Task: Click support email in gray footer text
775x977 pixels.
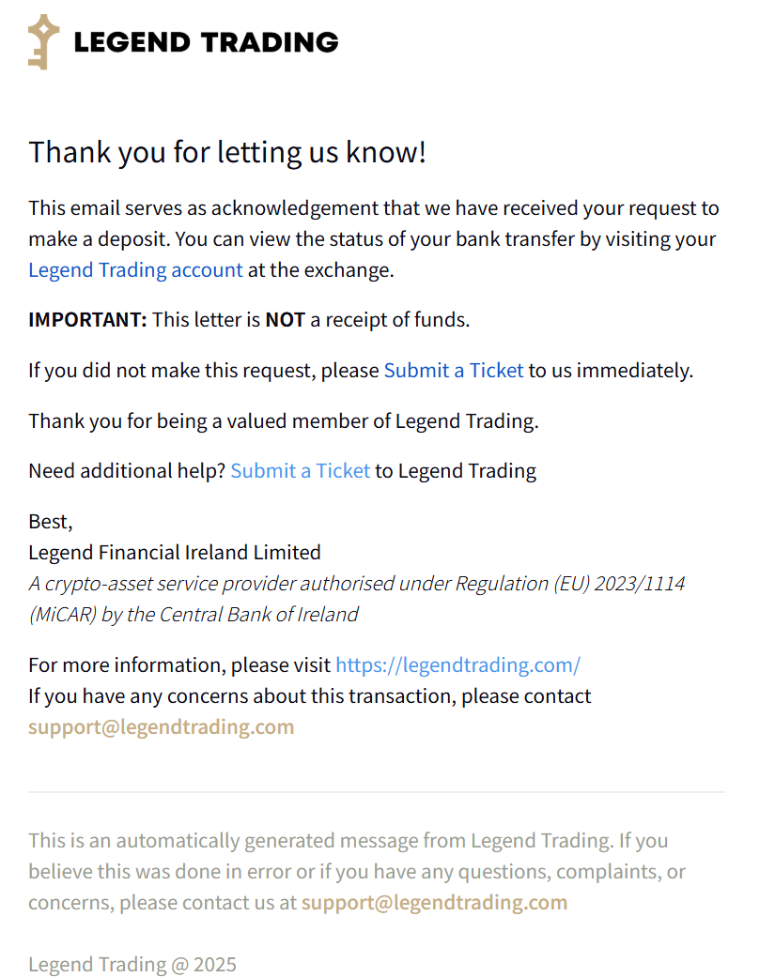Action: [x=434, y=902]
